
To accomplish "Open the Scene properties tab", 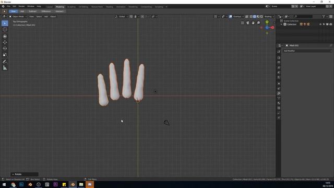I will pos(279,73).
